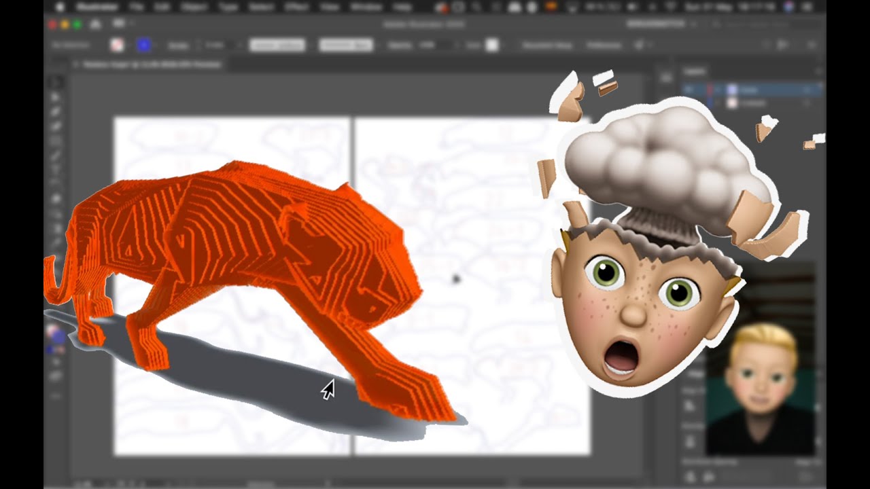Click the top layer's thumbnail

732,90
